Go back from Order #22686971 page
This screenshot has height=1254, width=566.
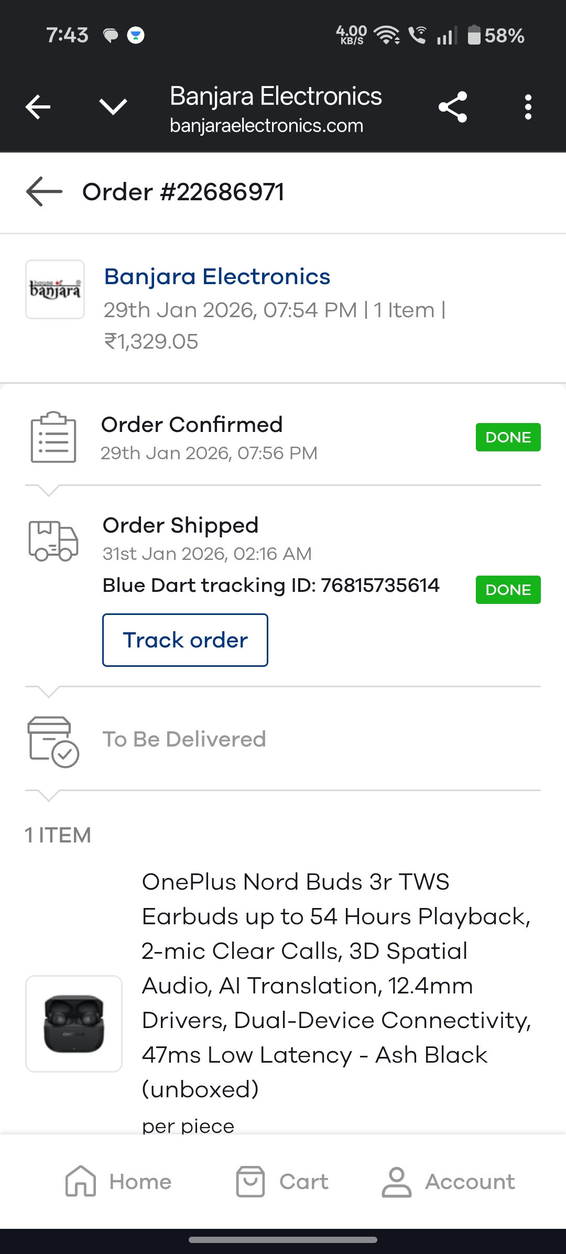tap(44, 192)
